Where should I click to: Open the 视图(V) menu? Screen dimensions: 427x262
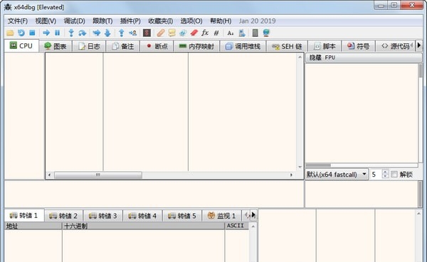click(x=46, y=21)
